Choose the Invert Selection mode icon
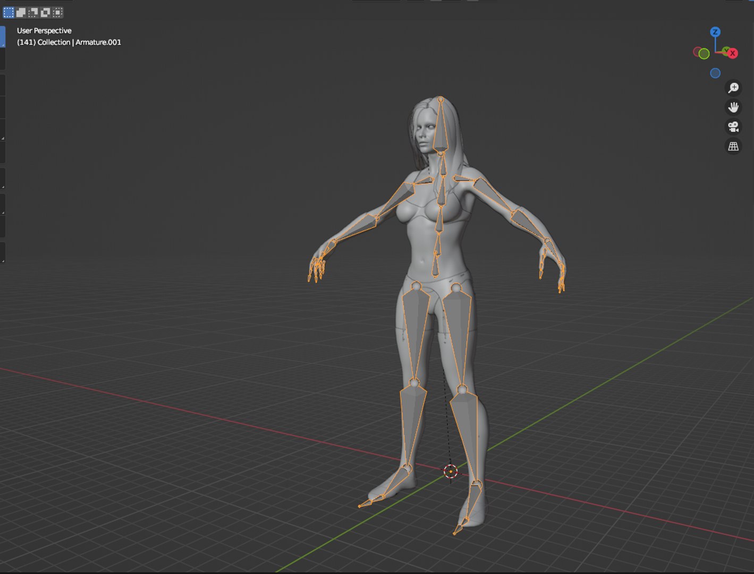The image size is (754, 574). [x=45, y=12]
